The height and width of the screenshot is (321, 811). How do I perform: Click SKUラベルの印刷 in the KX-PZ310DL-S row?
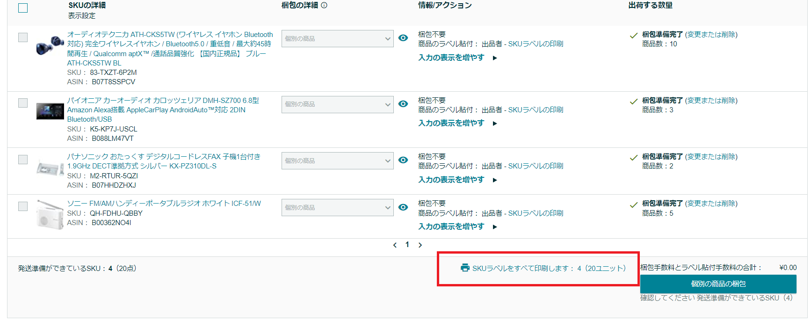[536, 166]
